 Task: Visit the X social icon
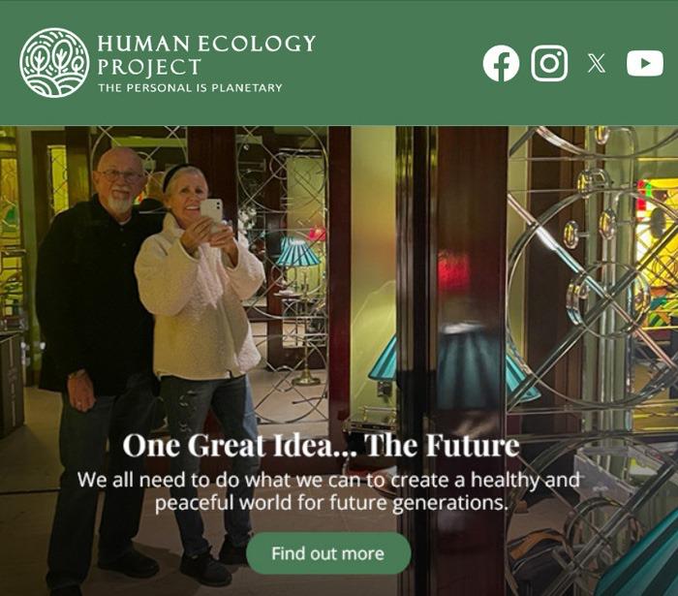597,63
